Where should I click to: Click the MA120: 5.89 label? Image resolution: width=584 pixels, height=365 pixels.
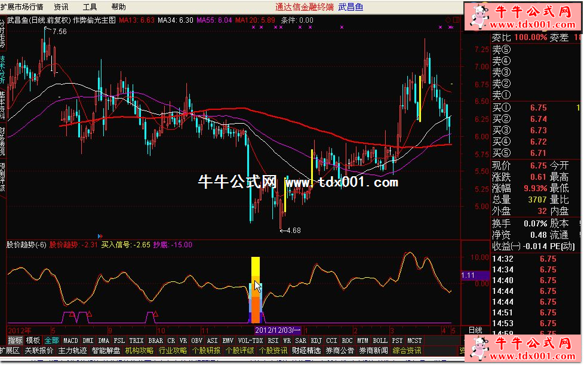pyautogui.click(x=255, y=20)
